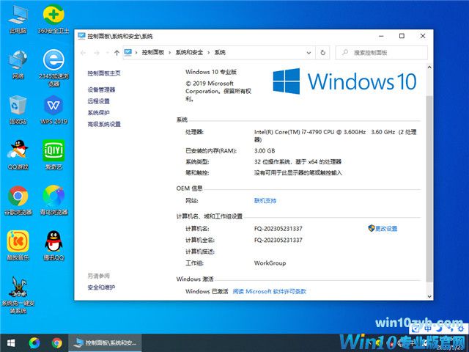Select the WorkGroup value text
Image resolution: width=469 pixels, height=352 pixels.
point(270,263)
